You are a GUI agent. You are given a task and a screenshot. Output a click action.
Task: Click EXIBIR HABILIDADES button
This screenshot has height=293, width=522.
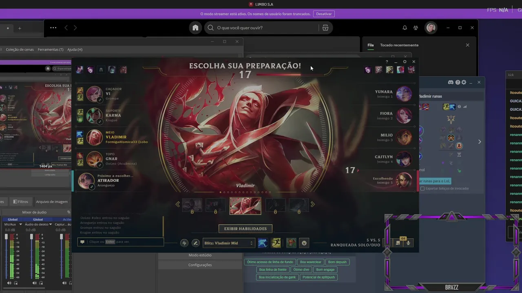tap(245, 229)
